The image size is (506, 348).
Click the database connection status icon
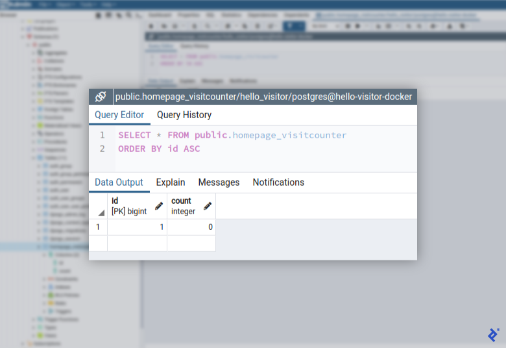[101, 97]
